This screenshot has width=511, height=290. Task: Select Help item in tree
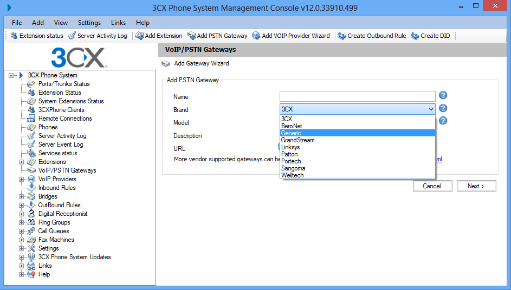coord(44,274)
